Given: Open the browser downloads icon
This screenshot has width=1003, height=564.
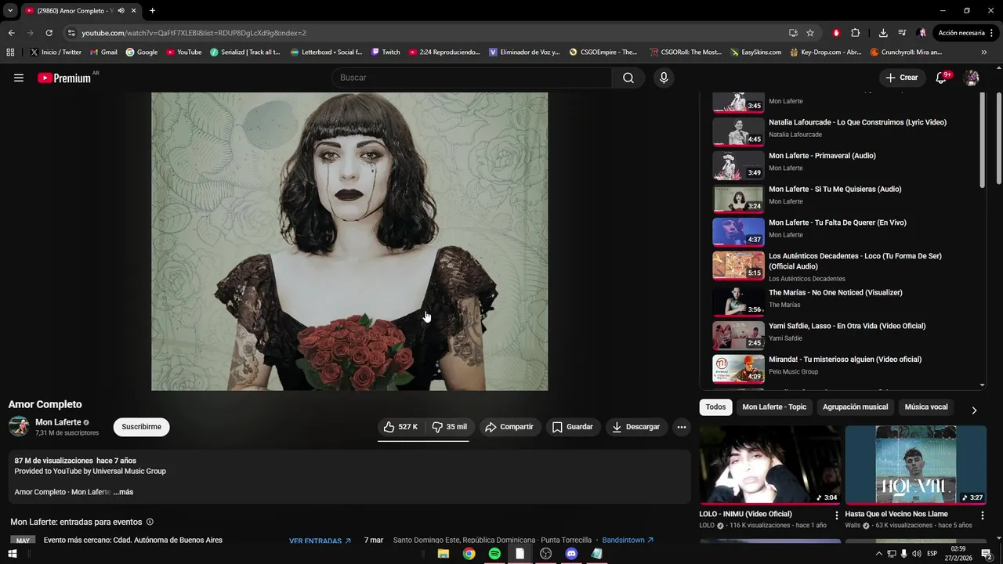Looking at the screenshot, I should 883,33.
